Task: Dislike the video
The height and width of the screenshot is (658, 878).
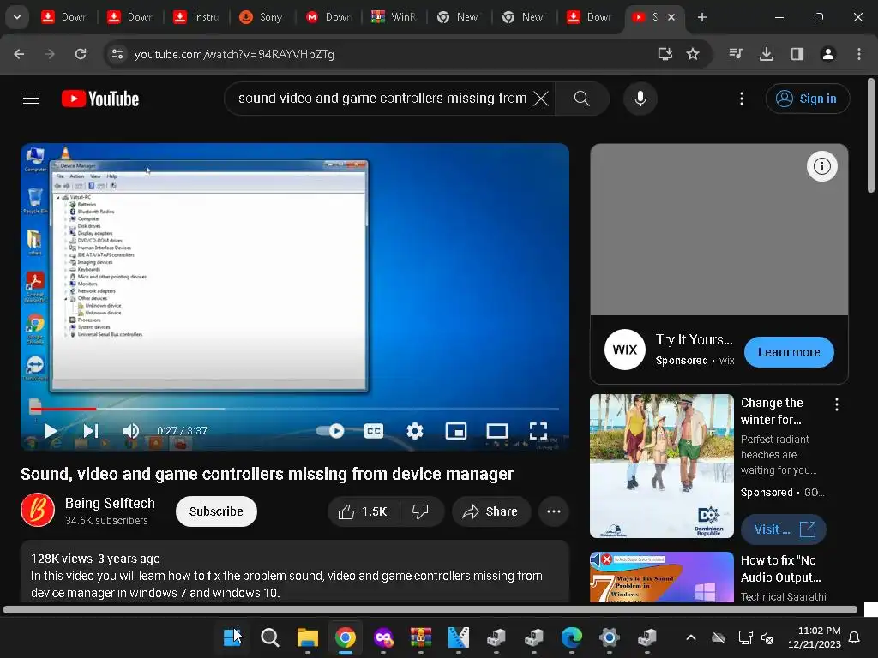Action: 420,511
